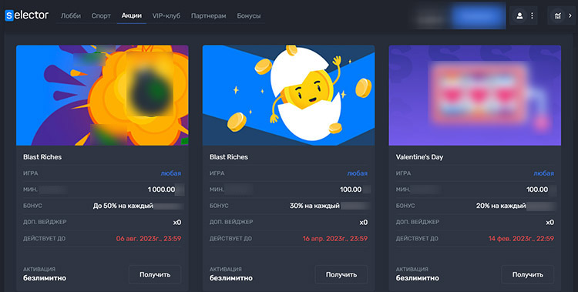Screen dimensions: 578x292
Task: Open the explosion banner image thumbnail
Action: [102, 95]
